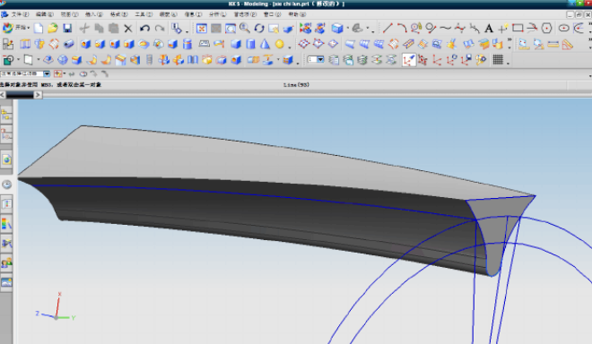The width and height of the screenshot is (592, 344).
Task: Open the 开始 Start dropdown
Action: [x=16, y=28]
